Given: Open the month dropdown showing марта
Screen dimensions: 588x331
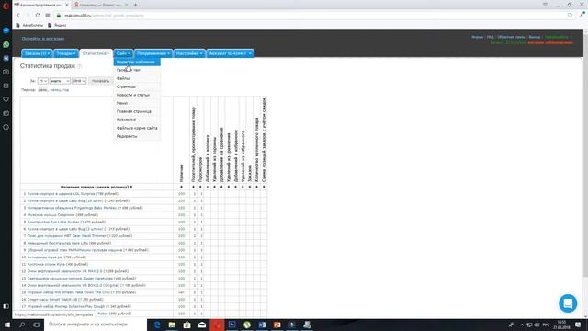Looking at the screenshot, I should 60,81.
